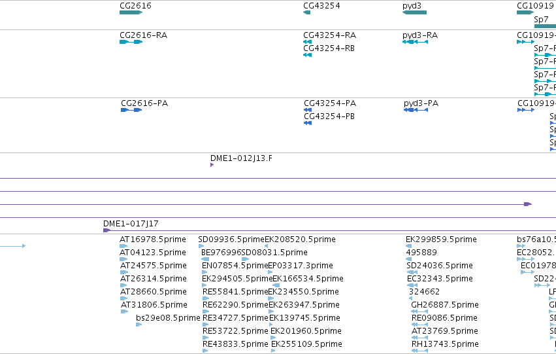Click EST EN07854.5prime
556x354 pixels.
(x=235, y=266)
